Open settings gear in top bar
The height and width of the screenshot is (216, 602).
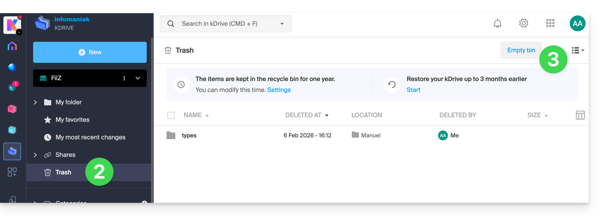pos(524,24)
